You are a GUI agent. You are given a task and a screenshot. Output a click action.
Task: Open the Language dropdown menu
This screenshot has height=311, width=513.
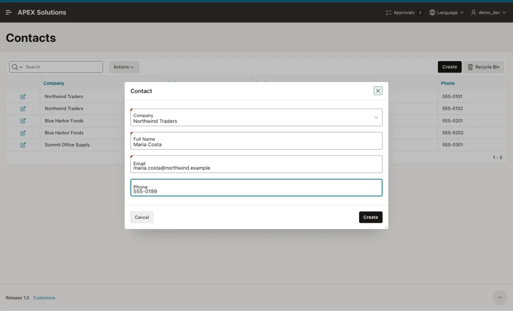(x=446, y=12)
